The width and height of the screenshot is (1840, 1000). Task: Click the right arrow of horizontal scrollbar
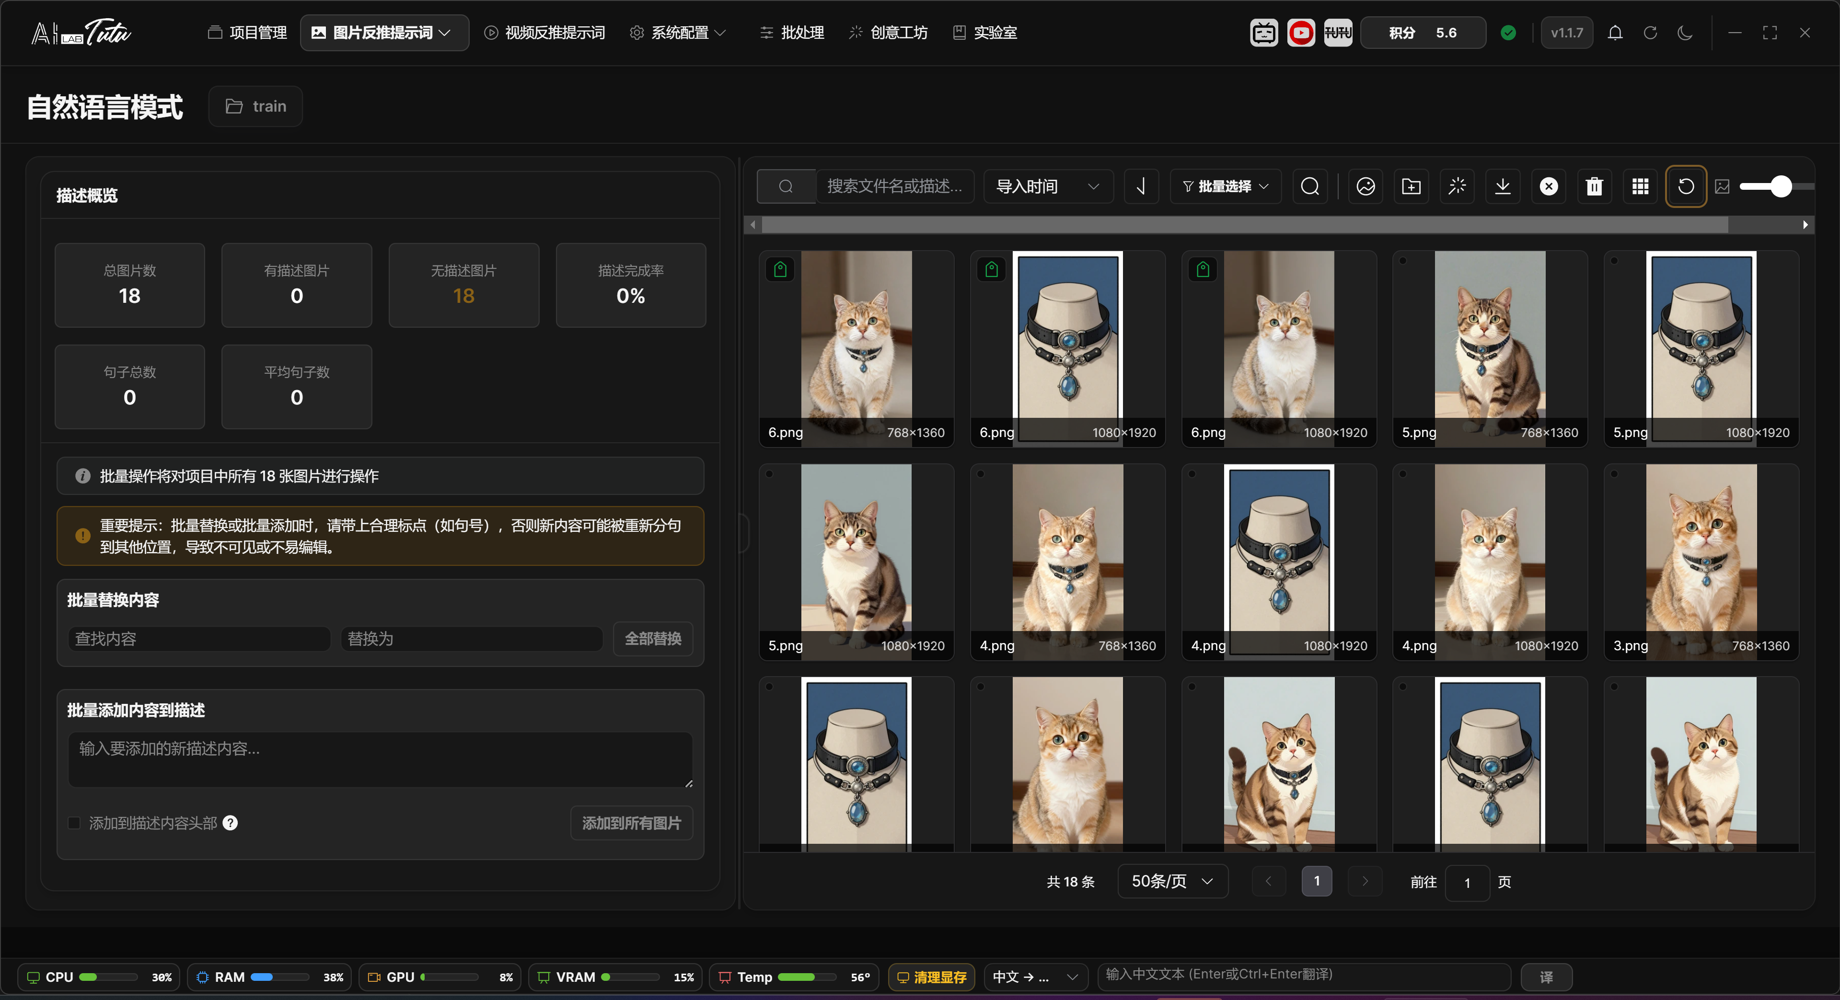pyautogui.click(x=1805, y=225)
